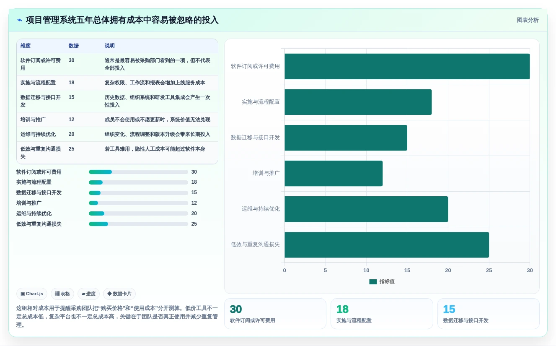
Task: Click the 数据 column header
Action: coord(74,46)
